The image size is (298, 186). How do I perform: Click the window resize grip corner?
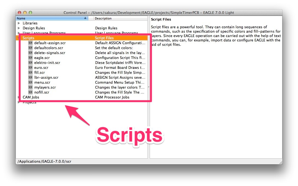click(280, 162)
